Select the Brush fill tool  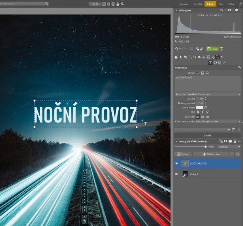tap(213, 57)
